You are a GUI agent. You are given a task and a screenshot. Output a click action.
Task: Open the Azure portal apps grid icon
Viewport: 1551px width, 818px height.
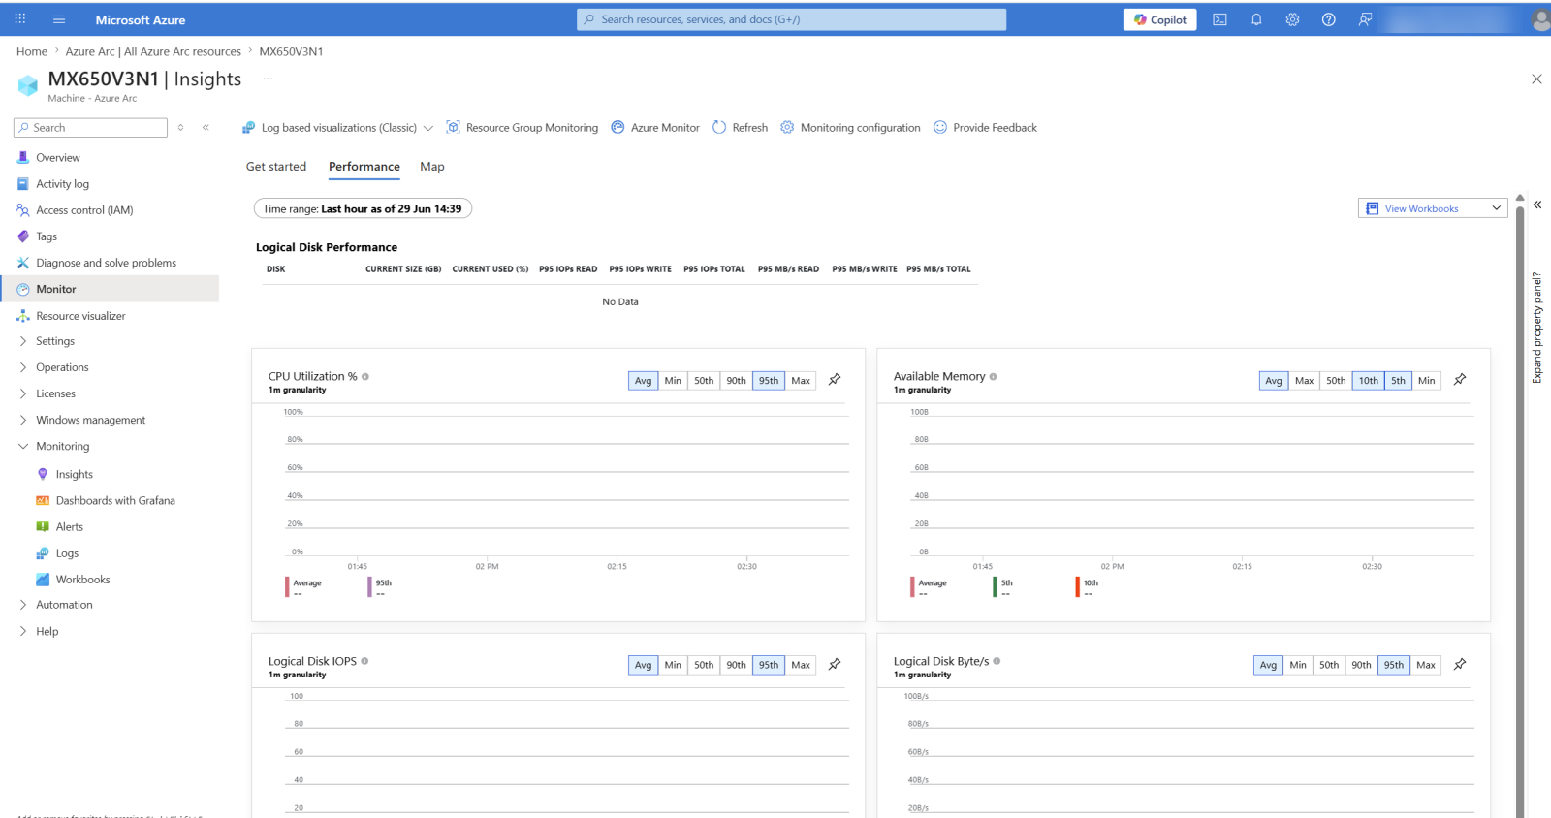tap(20, 19)
